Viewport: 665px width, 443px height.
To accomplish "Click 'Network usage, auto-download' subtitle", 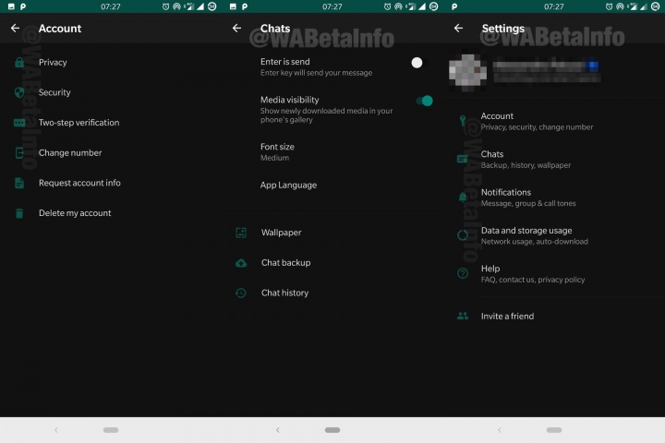I will pyautogui.click(x=535, y=242).
